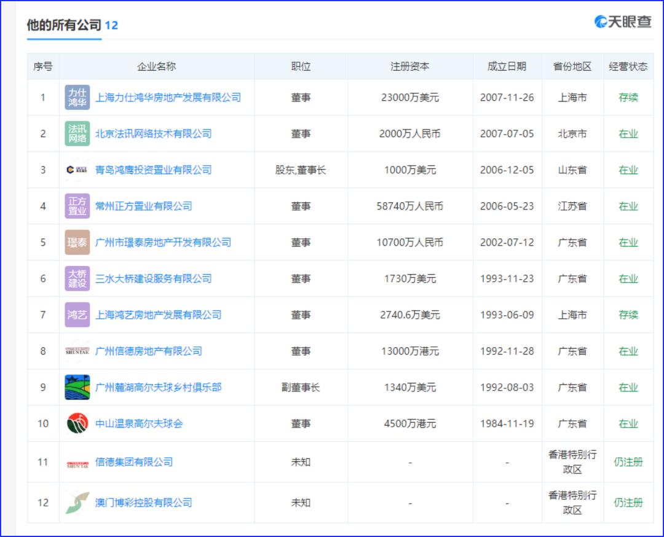The width and height of the screenshot is (664, 537).
Task: Open 北京法讯网络技术有限公司 company page
Action: [153, 134]
